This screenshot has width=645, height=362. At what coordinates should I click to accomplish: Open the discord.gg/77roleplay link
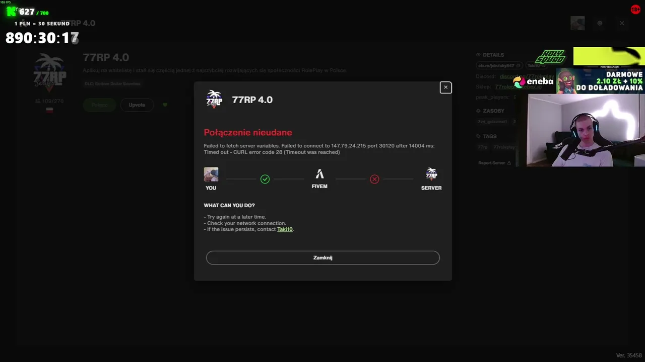pos(527,76)
